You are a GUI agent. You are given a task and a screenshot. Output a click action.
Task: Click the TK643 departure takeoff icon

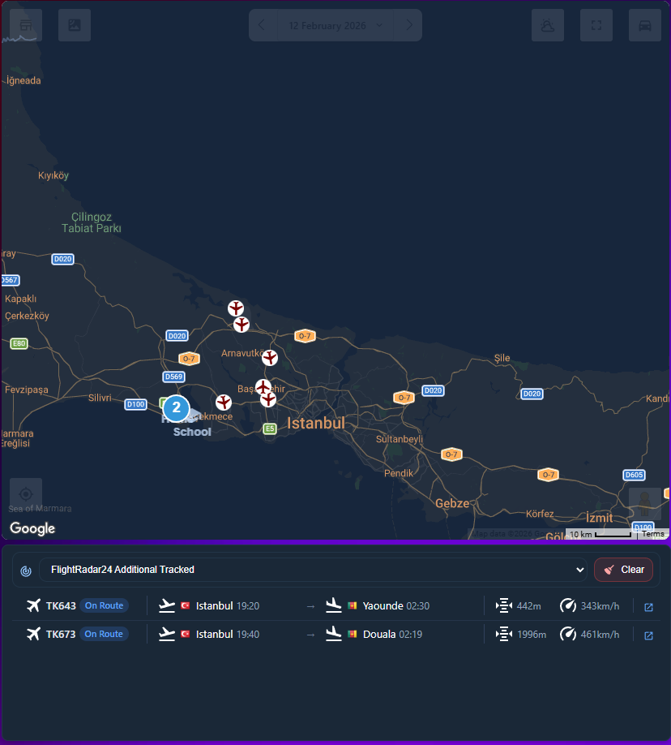[x=167, y=605]
